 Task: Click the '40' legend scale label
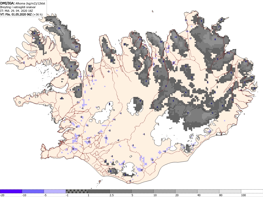(199, 195)
